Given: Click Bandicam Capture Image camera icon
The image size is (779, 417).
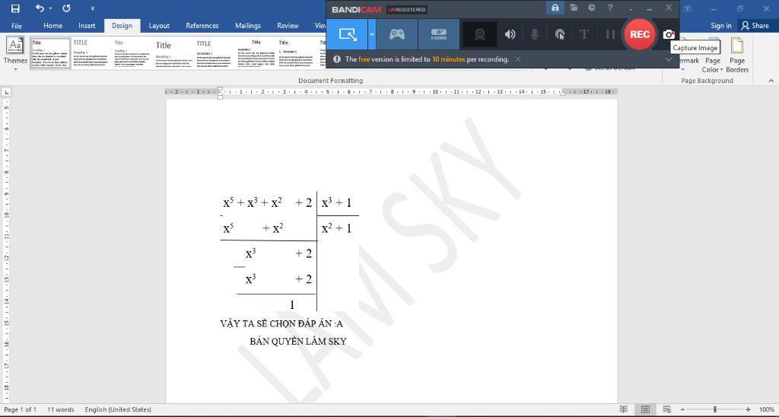Looking at the screenshot, I should pyautogui.click(x=669, y=34).
